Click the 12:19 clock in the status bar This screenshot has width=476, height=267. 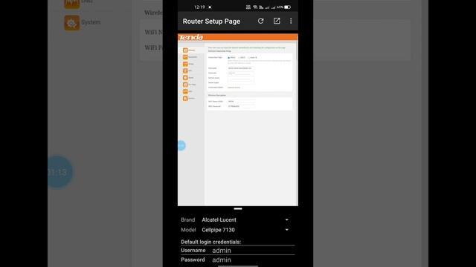click(199, 7)
